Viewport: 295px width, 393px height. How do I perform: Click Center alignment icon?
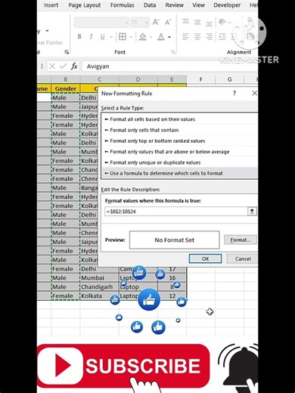(197, 37)
